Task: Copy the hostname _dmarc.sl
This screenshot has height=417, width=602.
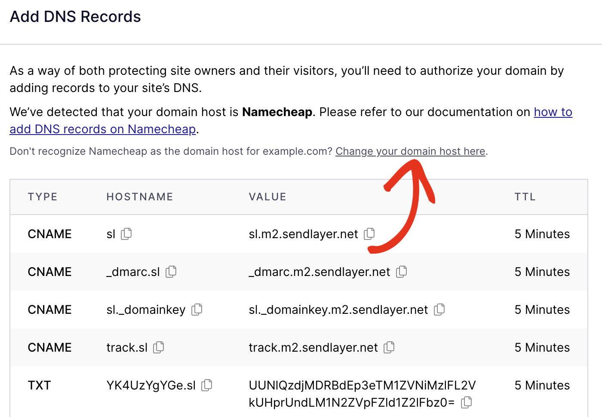Action: pyautogui.click(x=172, y=272)
